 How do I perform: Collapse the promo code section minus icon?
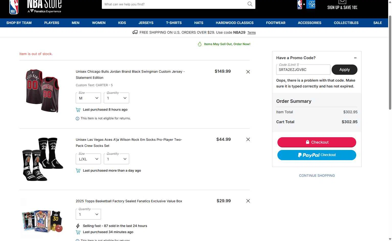click(355, 58)
